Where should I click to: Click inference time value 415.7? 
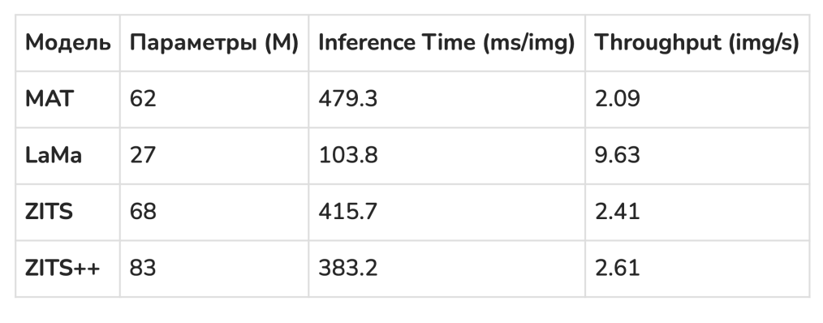click(x=348, y=212)
